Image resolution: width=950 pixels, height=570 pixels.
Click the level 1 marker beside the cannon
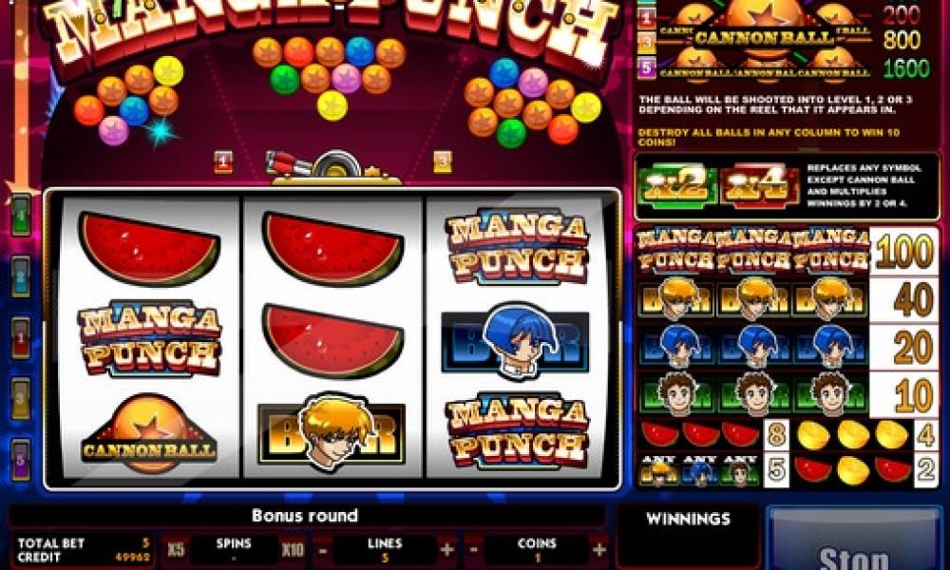coord(223,161)
